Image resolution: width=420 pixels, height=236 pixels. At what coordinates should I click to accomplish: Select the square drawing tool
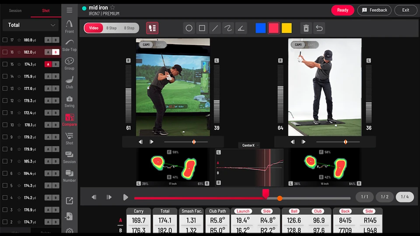[x=202, y=28]
